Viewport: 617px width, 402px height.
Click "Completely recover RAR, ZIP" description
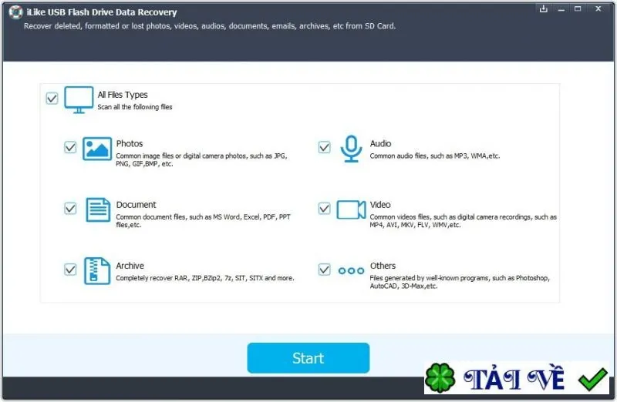[x=205, y=278]
